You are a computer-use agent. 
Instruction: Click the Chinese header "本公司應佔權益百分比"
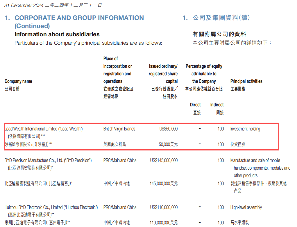[x=204, y=89]
